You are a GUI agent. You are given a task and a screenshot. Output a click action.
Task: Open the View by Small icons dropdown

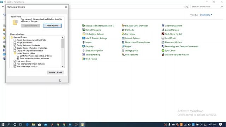(x=206, y=15)
